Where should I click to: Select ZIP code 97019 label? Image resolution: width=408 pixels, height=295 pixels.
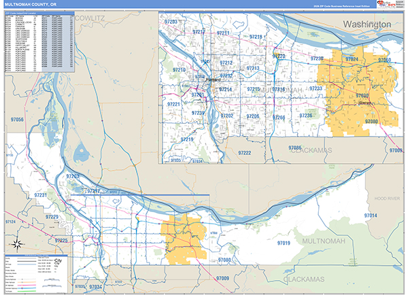[284, 243]
